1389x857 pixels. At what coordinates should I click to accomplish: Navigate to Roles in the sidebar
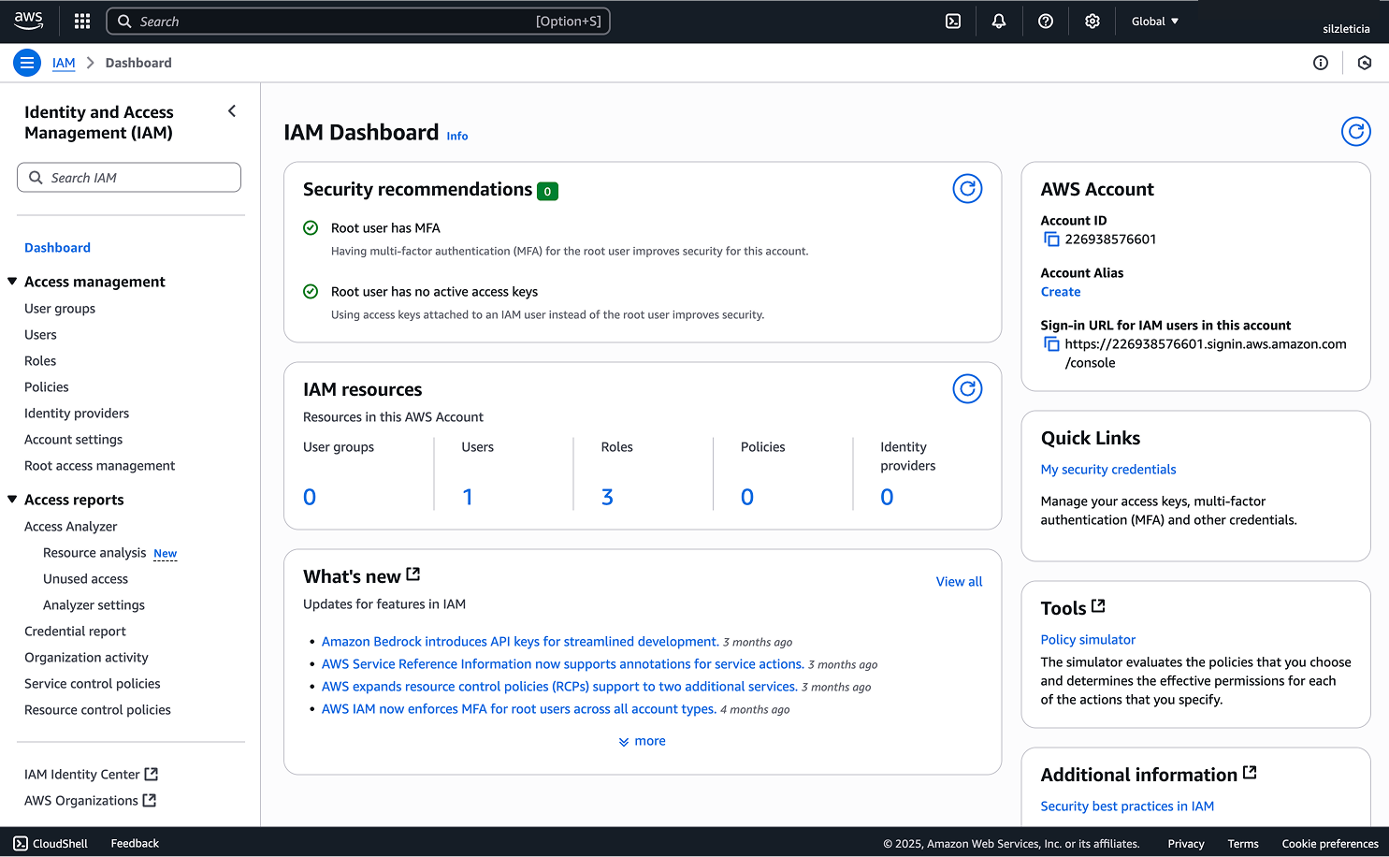point(40,360)
